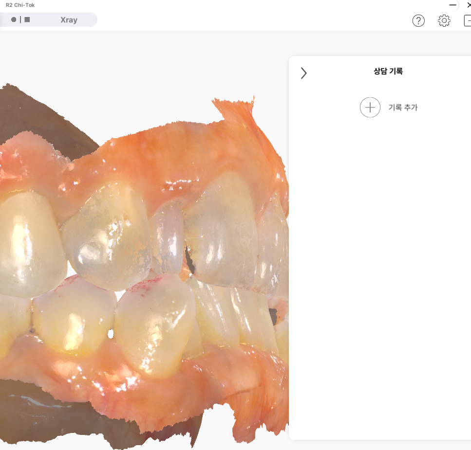Click the record circle icon
This screenshot has height=450, width=471.
pyautogui.click(x=14, y=20)
